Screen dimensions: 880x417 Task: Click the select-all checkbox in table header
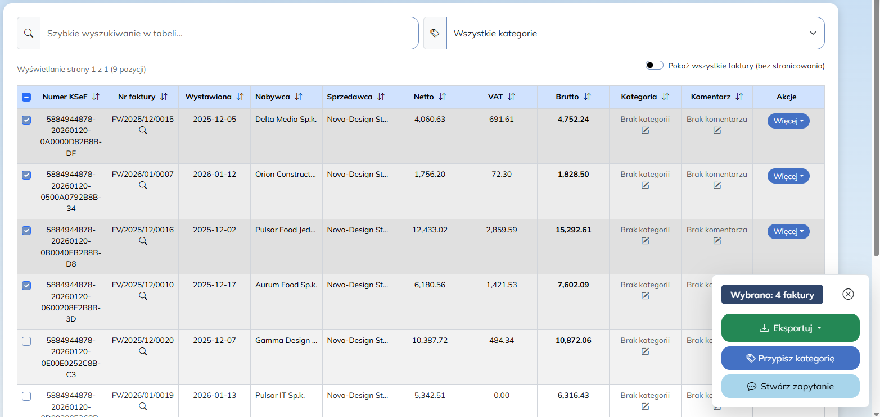[x=26, y=97]
